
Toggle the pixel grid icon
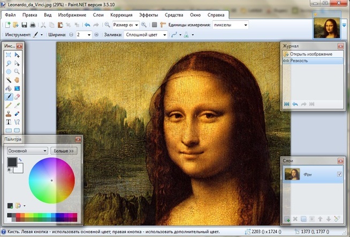(155, 25)
